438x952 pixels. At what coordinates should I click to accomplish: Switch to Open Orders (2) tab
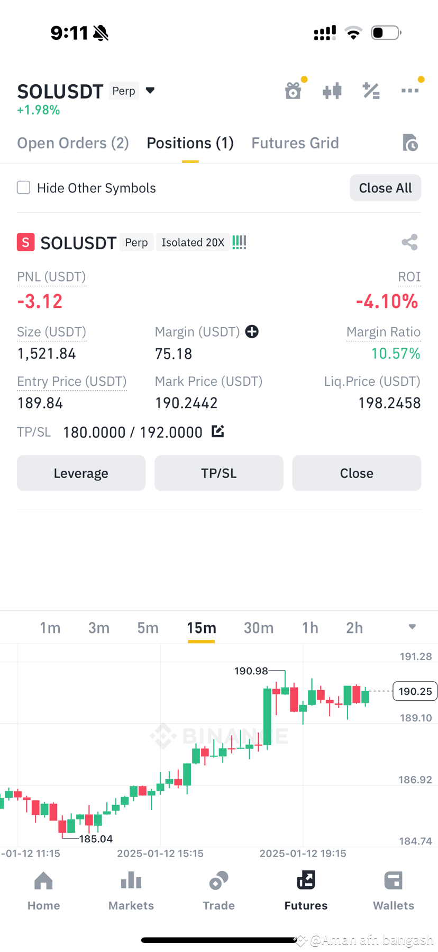pos(73,143)
